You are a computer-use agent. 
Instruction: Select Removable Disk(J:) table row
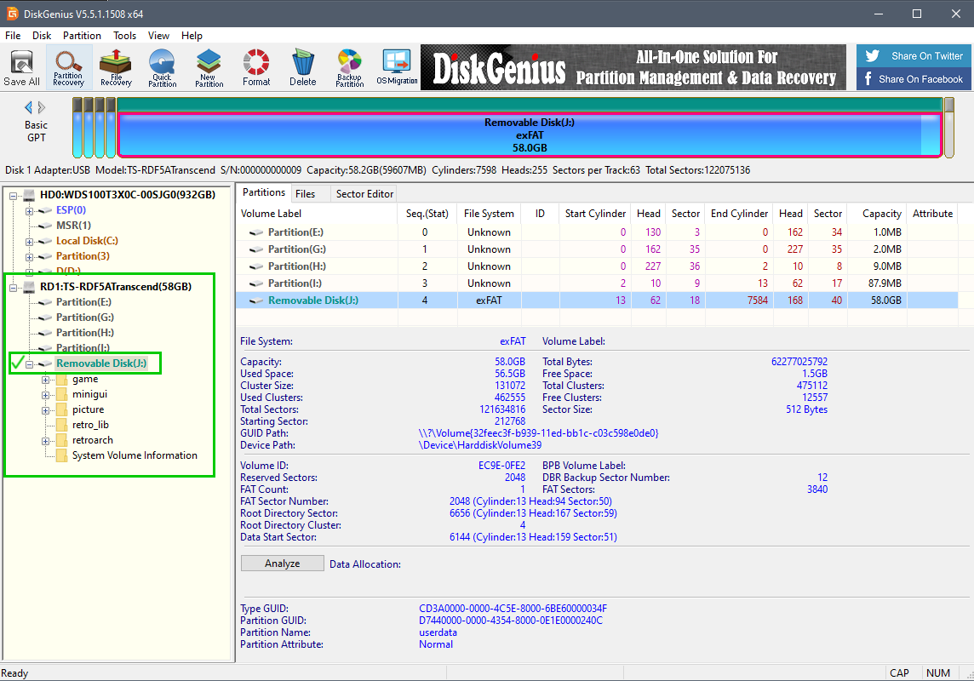click(596, 300)
